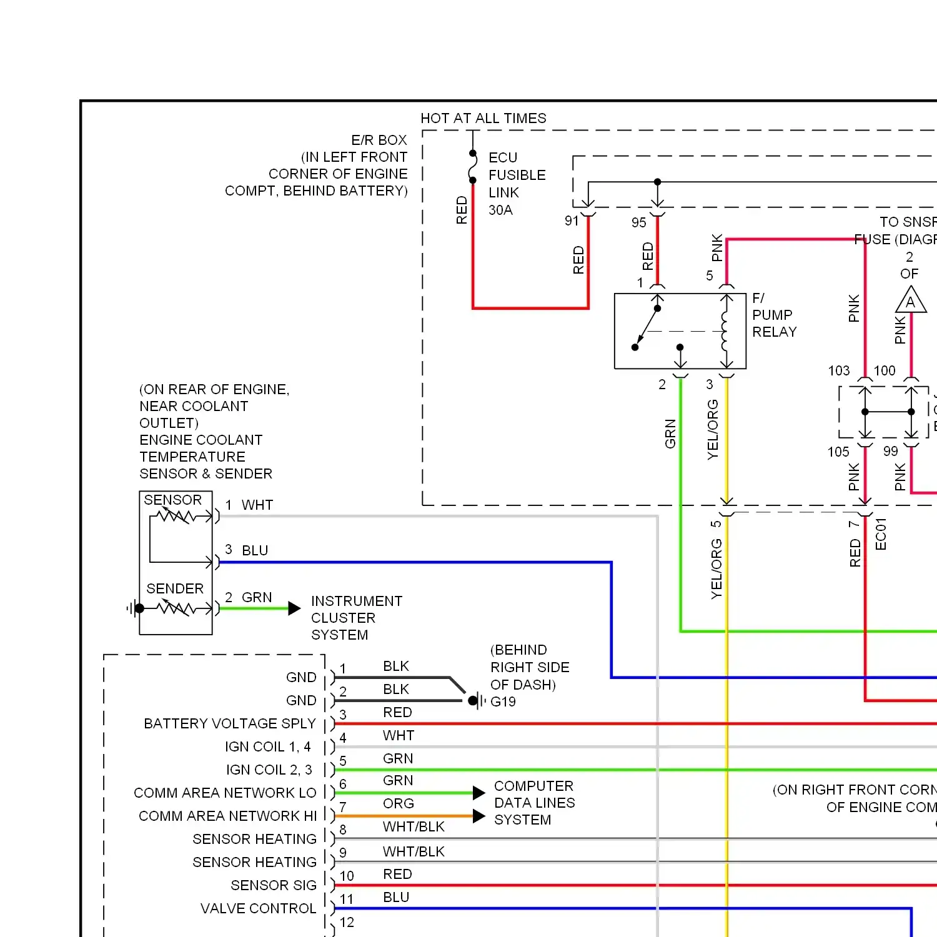Click the 'EC01' connector label
Image resolution: width=937 pixels, height=937 pixels.
coord(881,534)
